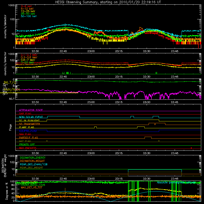
Task: Select the 6-12 keV legend label
Action: (27, 9)
